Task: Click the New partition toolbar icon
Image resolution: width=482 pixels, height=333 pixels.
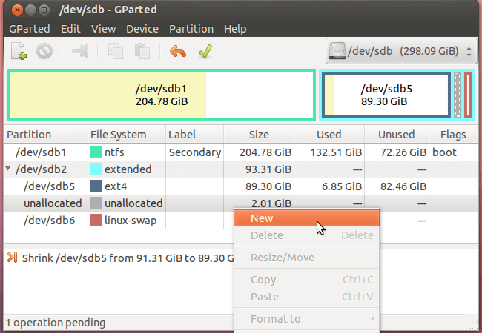Action: 19,52
